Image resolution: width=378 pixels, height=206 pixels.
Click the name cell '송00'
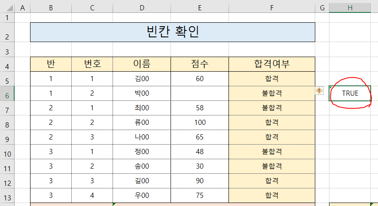point(142,166)
